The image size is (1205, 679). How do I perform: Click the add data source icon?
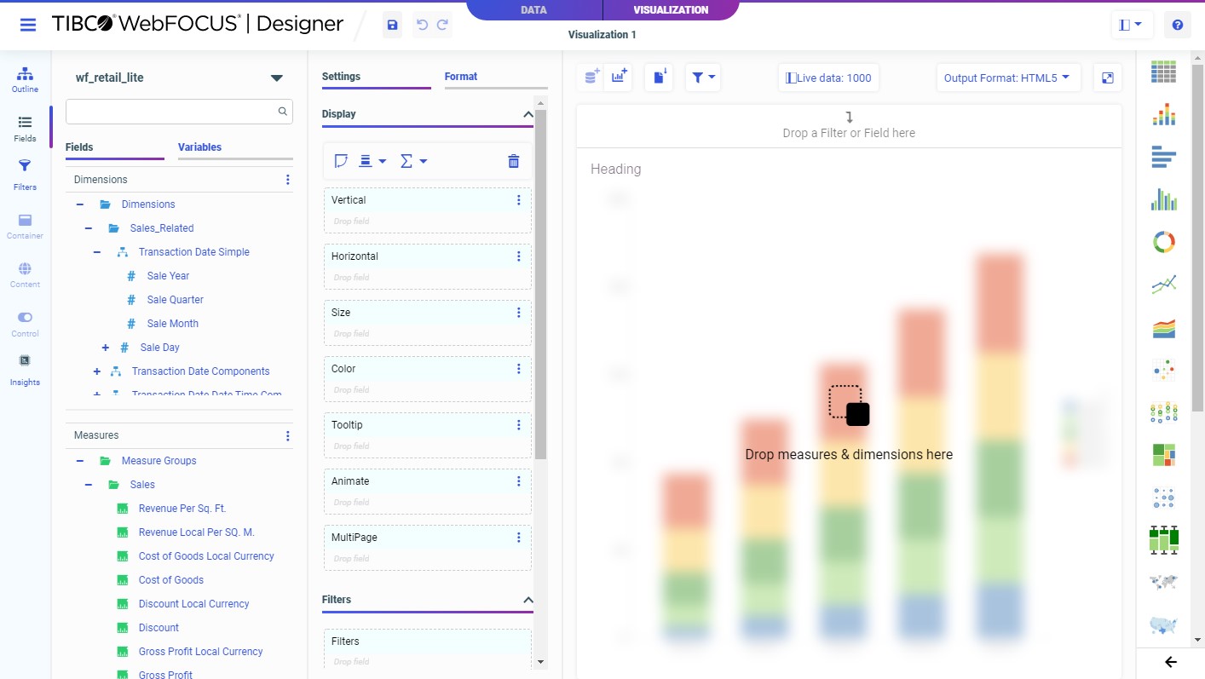pyautogui.click(x=590, y=77)
